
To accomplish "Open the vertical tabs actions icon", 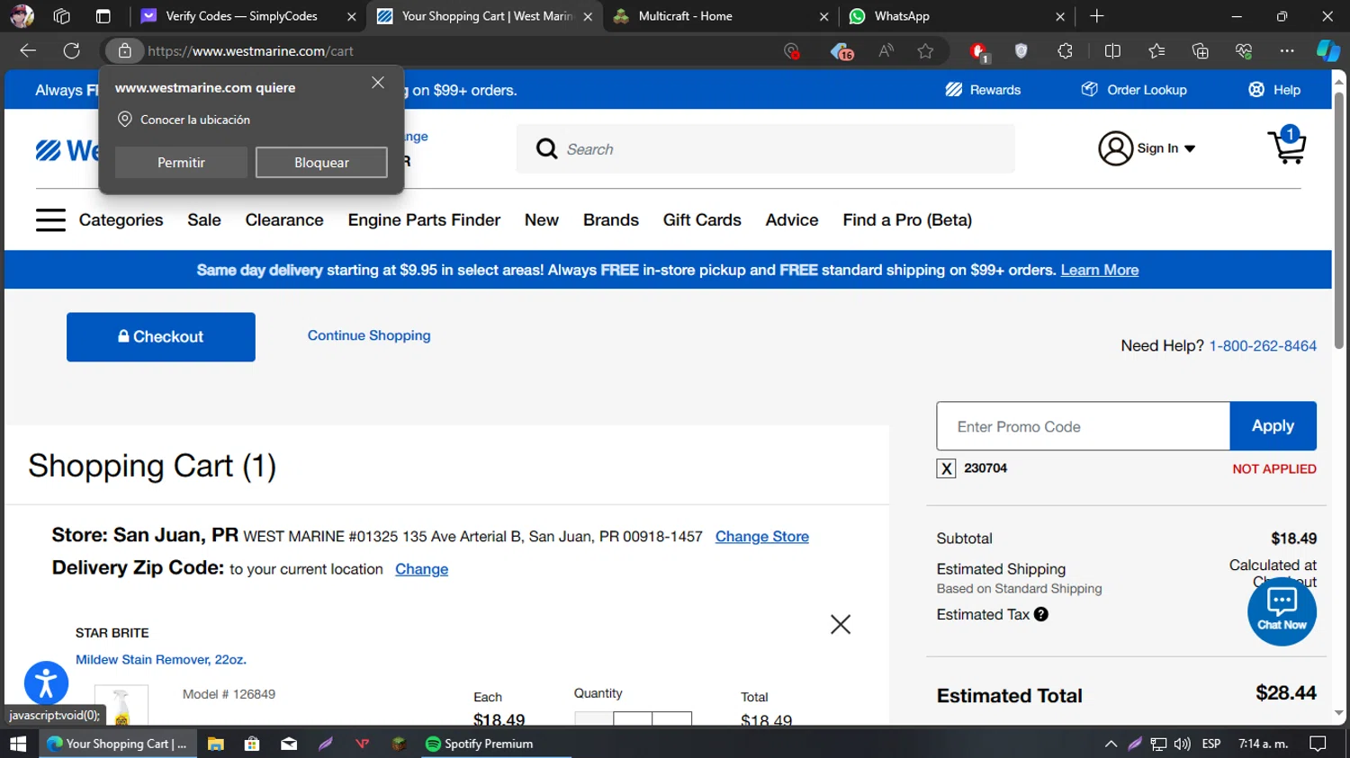I will pyautogui.click(x=103, y=16).
